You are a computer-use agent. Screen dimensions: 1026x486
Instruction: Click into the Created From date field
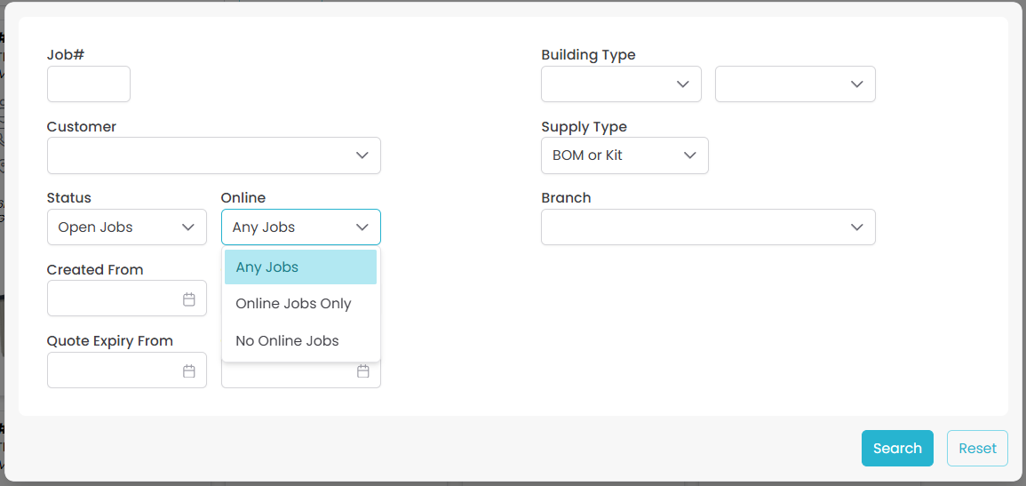tap(111, 299)
